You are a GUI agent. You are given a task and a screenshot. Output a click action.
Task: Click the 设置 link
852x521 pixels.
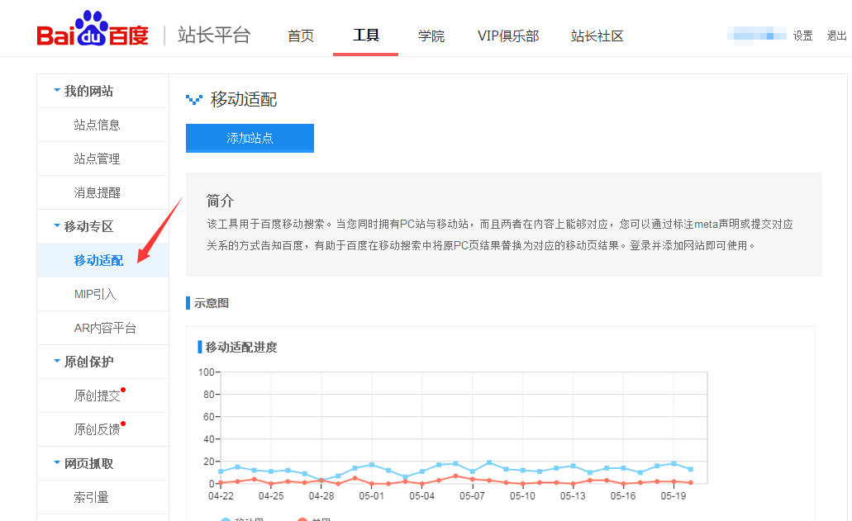tap(802, 36)
